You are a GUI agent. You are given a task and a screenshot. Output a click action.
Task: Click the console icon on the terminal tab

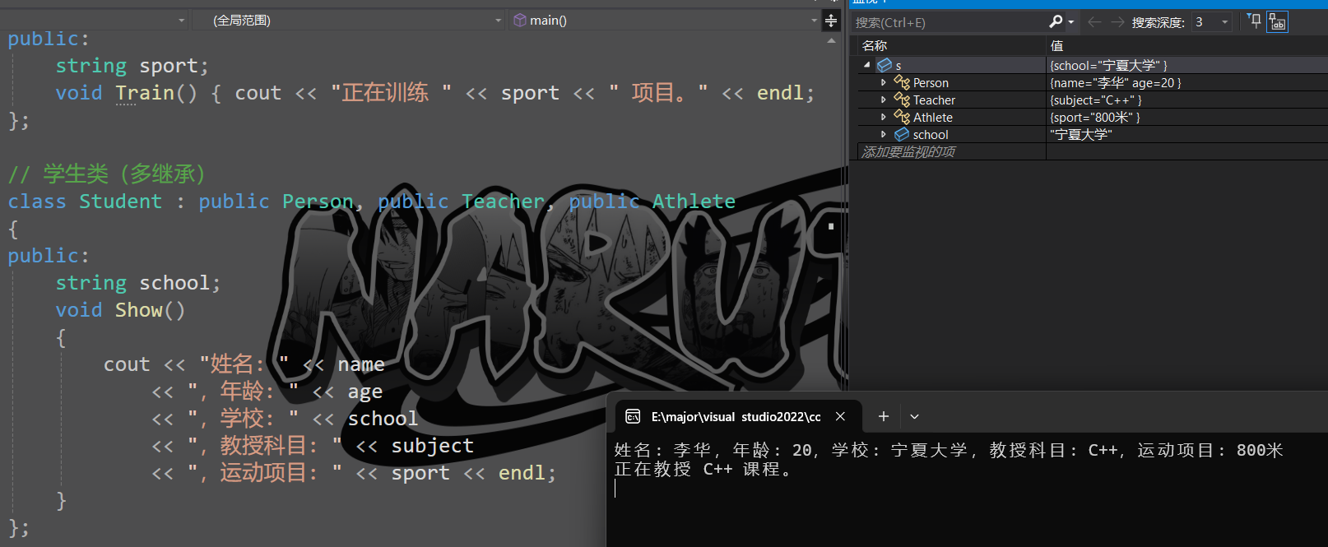(633, 417)
